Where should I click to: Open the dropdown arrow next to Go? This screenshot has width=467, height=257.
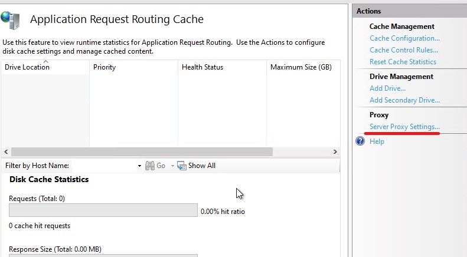tap(172, 166)
